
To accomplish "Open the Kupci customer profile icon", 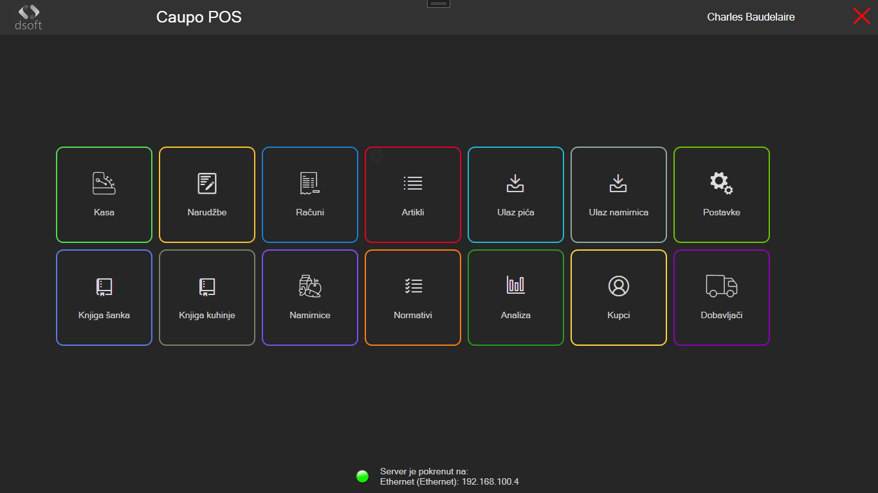I will click(619, 286).
